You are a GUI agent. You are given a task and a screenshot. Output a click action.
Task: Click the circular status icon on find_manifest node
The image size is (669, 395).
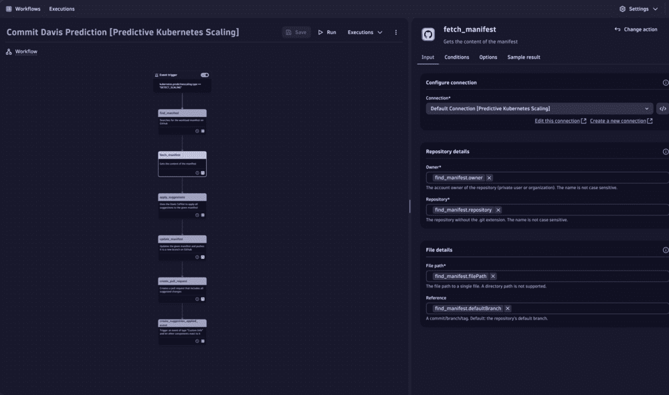[197, 131]
